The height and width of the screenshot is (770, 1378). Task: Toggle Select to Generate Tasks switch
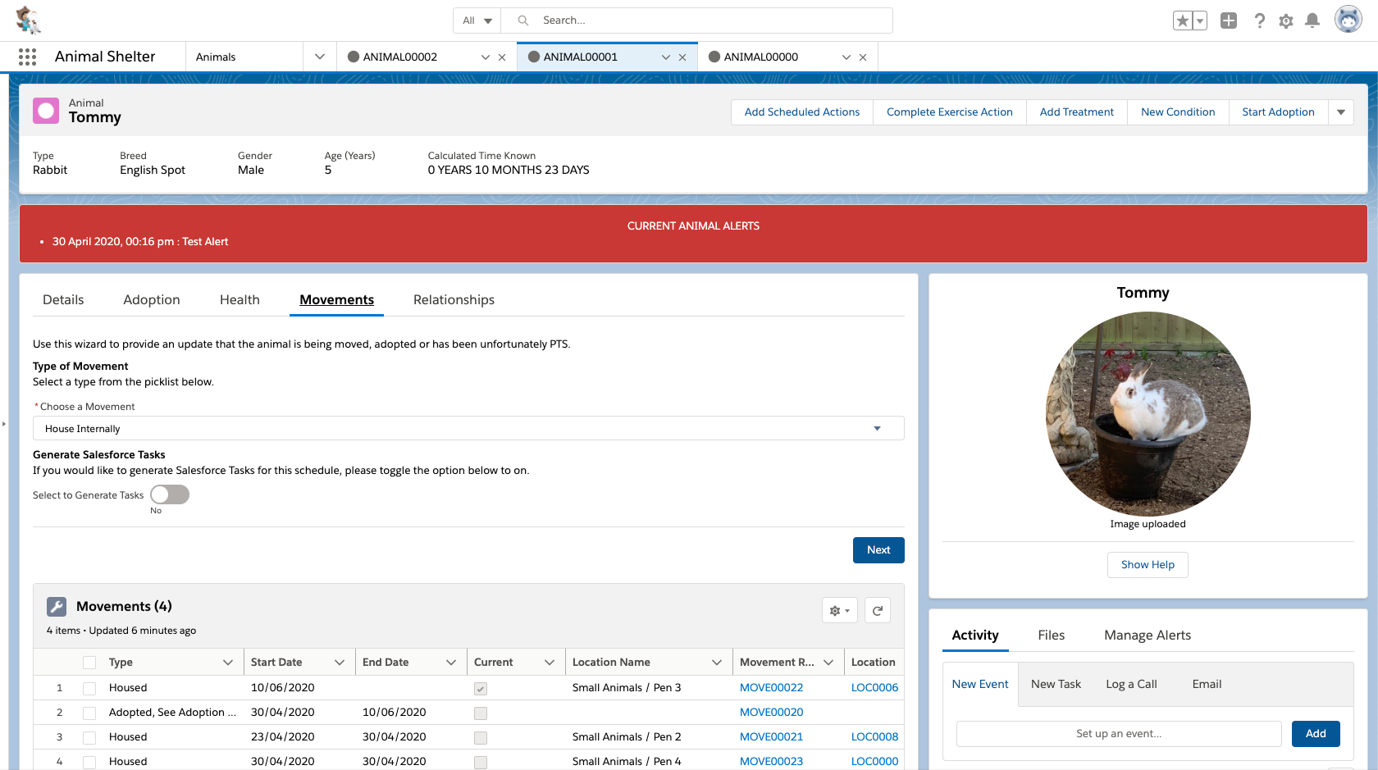click(170, 494)
